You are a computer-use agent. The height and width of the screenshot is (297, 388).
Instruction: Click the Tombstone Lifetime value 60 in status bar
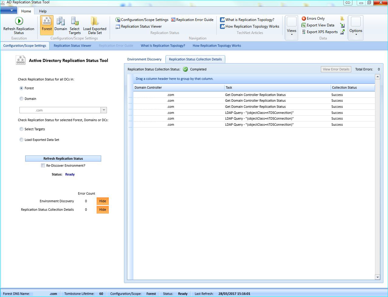coord(101,294)
